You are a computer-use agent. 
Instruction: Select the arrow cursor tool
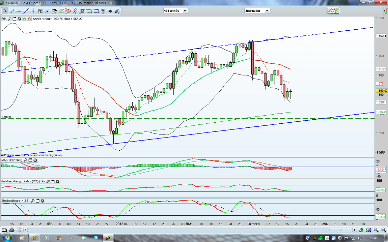pos(5,11)
